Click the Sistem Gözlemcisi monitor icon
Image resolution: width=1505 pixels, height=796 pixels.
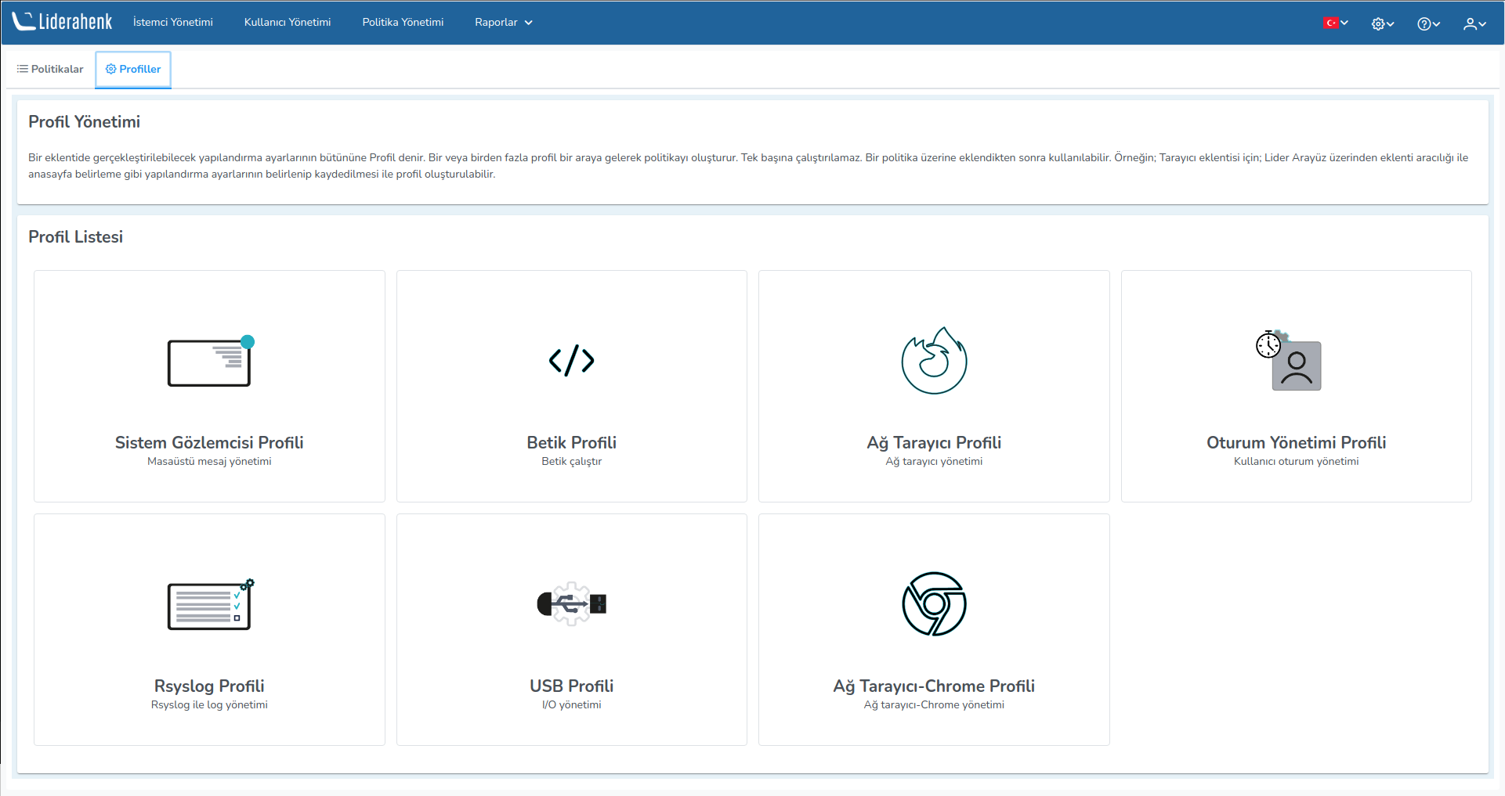click(210, 362)
